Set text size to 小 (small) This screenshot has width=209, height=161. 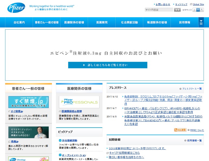click(x=194, y=10)
